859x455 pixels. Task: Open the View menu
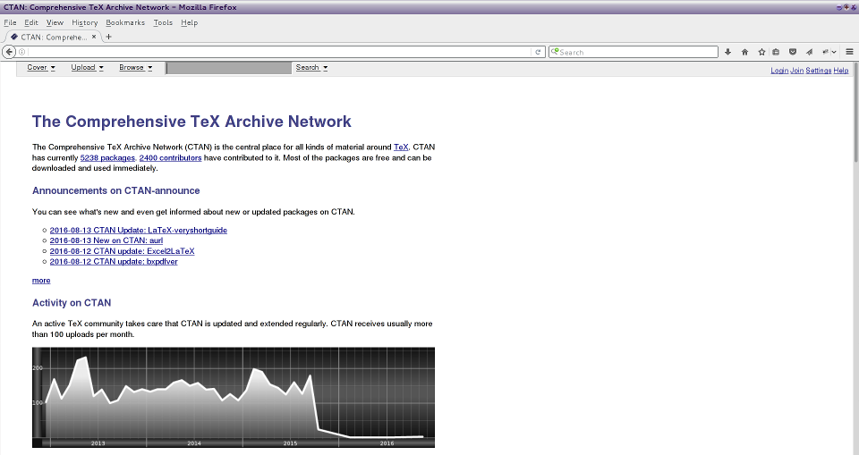pos(55,22)
